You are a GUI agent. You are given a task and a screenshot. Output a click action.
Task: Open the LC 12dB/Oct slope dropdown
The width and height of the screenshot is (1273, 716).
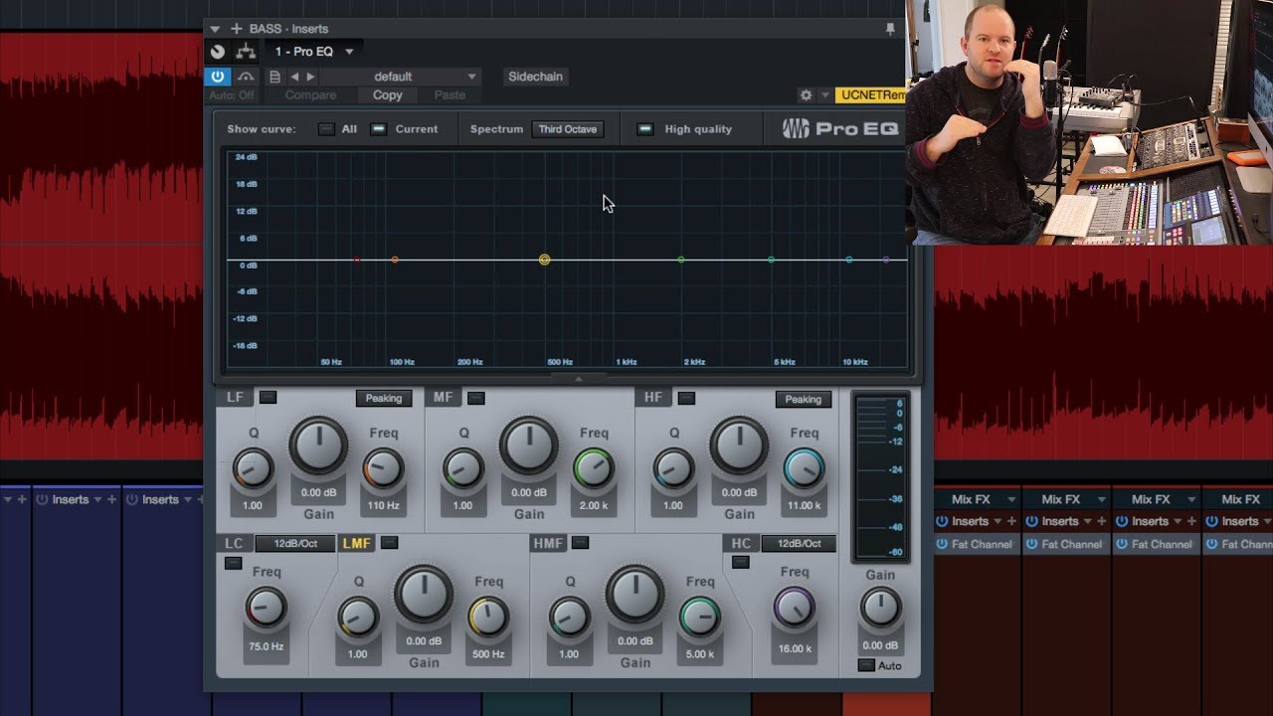coord(294,544)
